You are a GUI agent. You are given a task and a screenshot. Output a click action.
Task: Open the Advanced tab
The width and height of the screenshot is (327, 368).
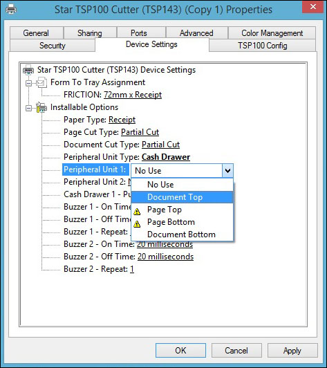(196, 33)
